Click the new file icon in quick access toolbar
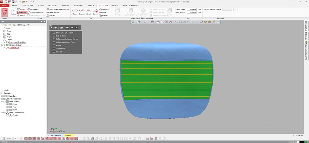Image resolution: width=309 pixels, height=143 pixels. point(6,2)
